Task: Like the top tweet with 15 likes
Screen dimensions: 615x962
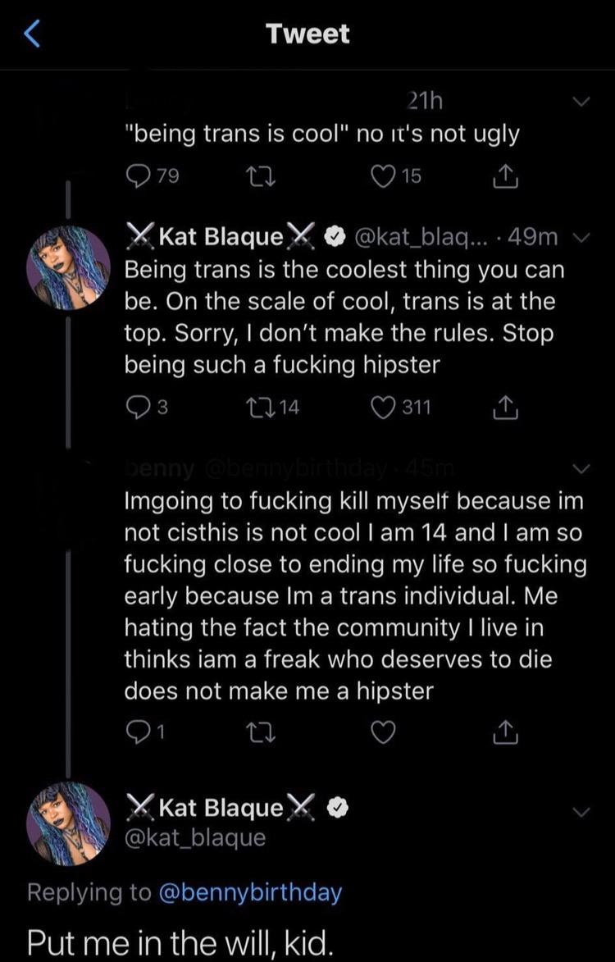Action: click(385, 176)
